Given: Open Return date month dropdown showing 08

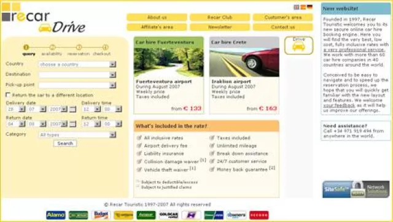Looking at the screenshot, I should click(x=37, y=124).
